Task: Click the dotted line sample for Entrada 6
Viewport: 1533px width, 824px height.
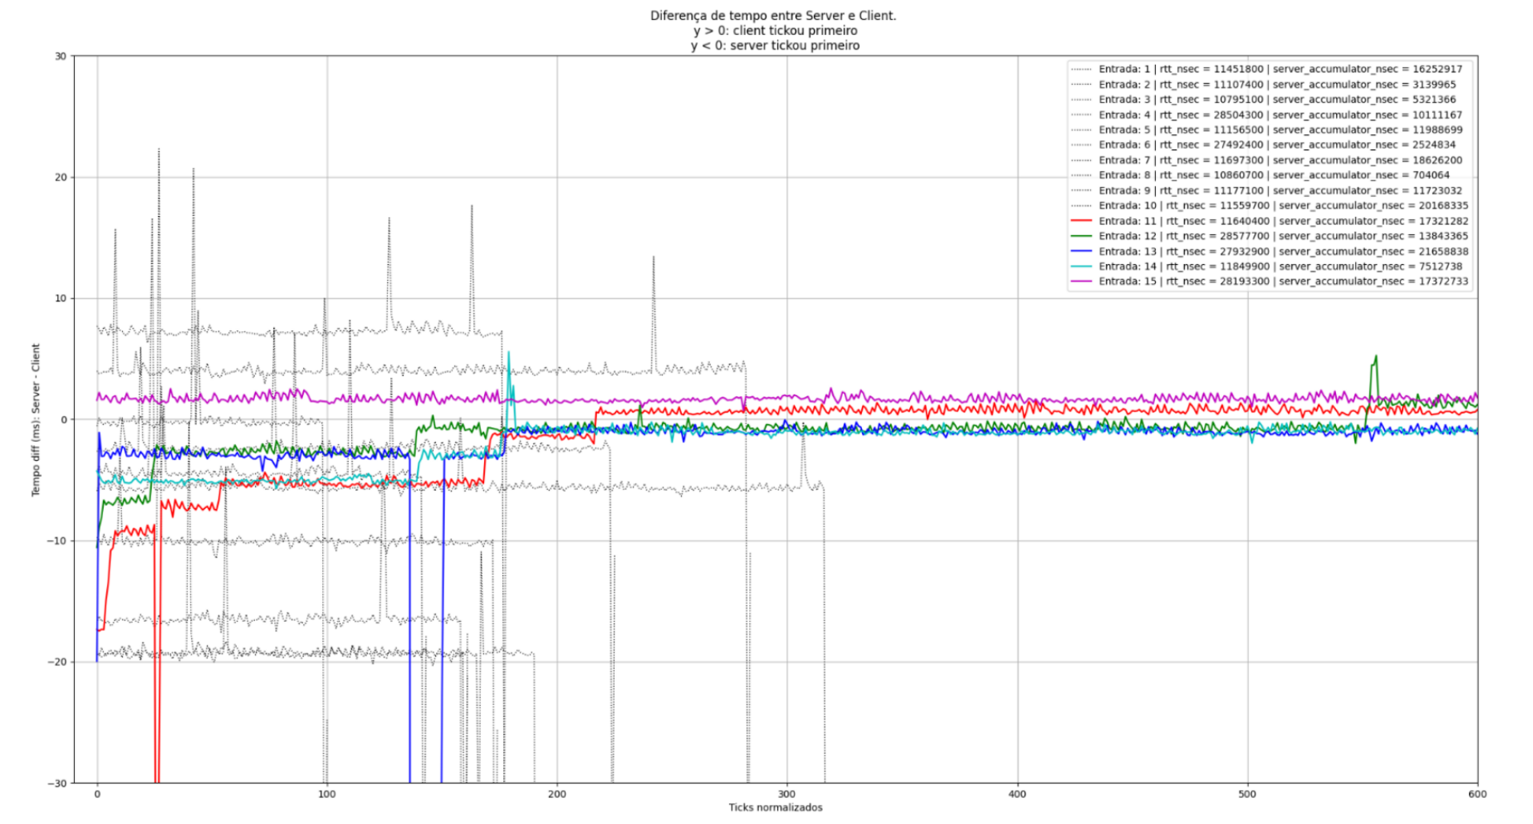Action: point(1081,145)
